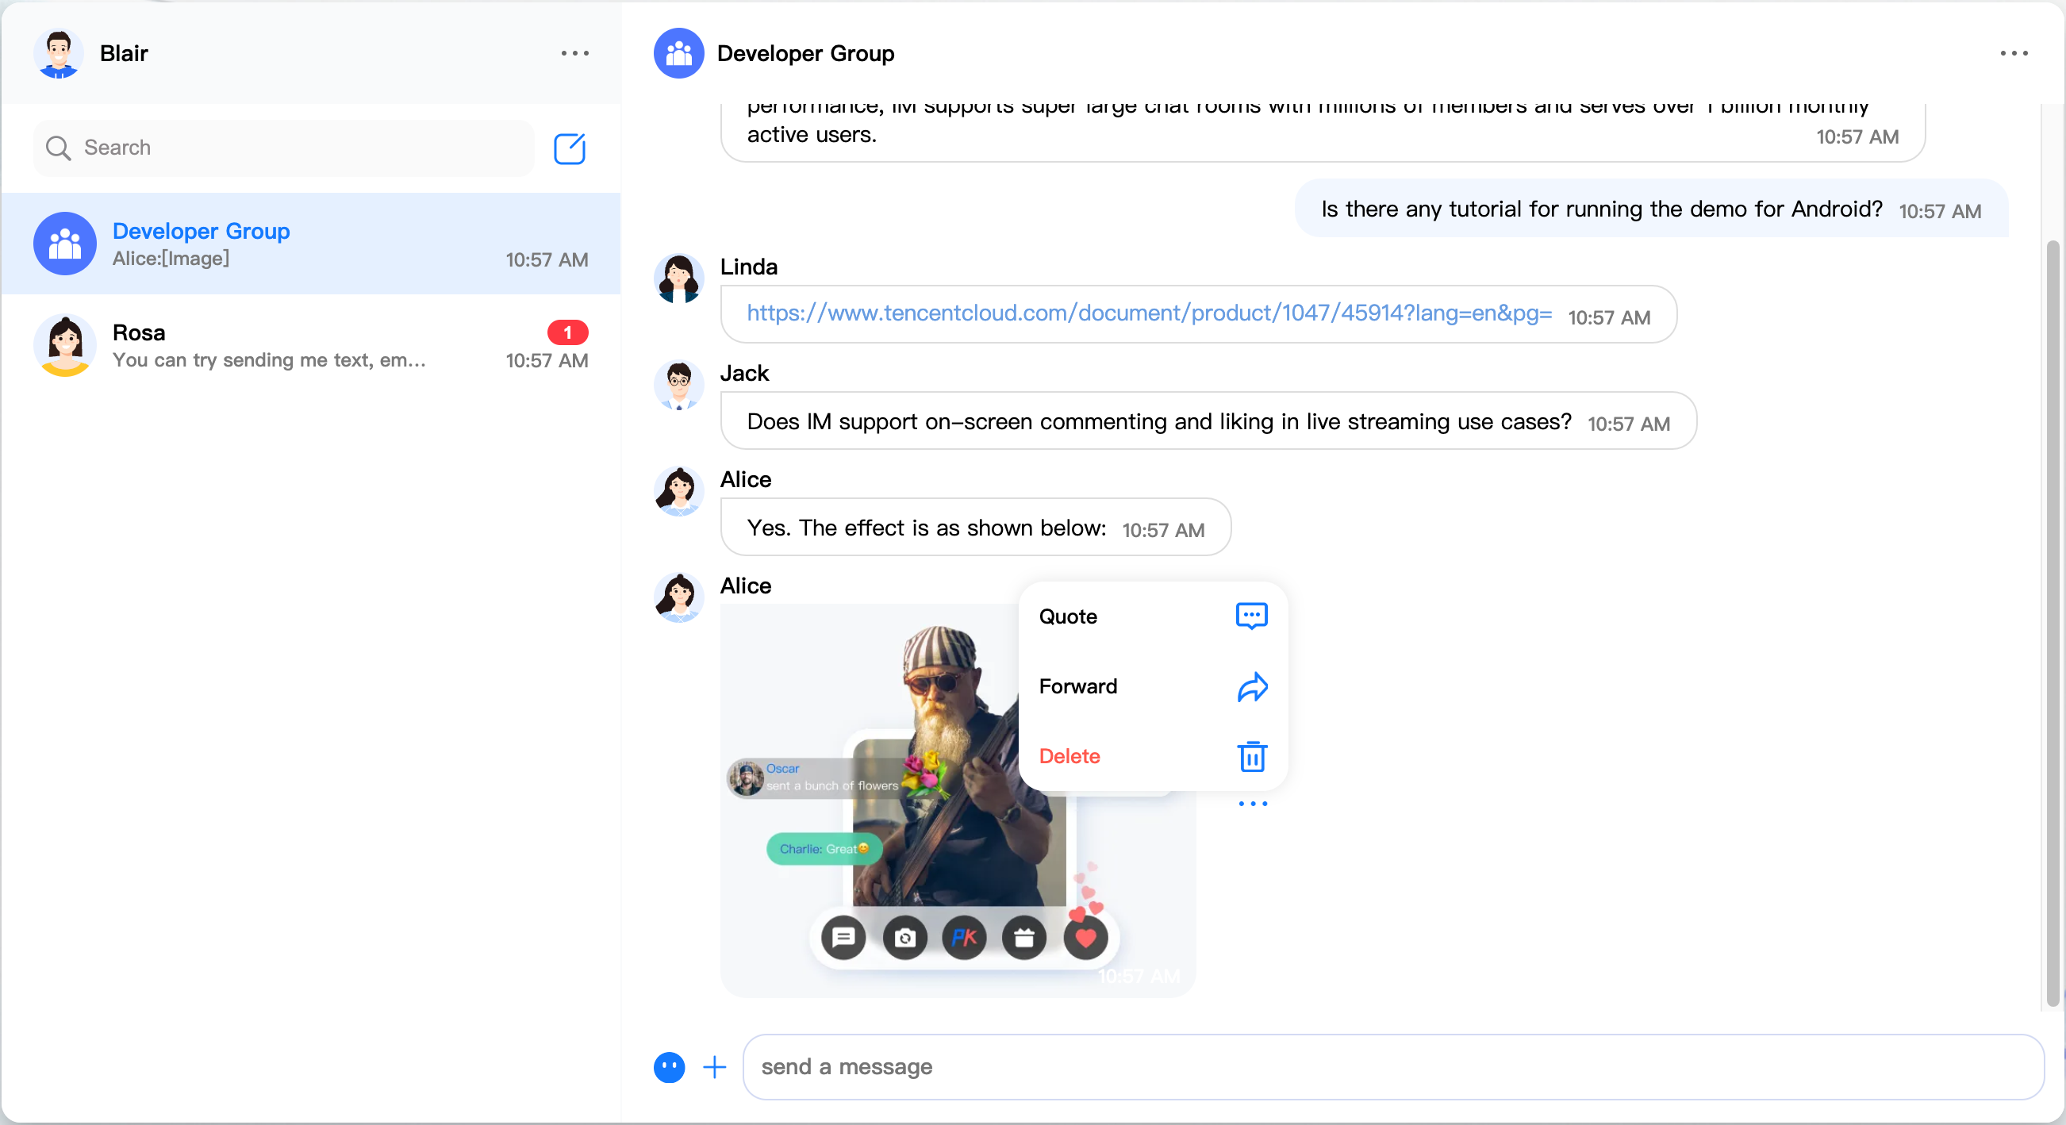Image resolution: width=2066 pixels, height=1125 pixels.
Task: Choose Delete in message menu
Action: pos(1069,756)
